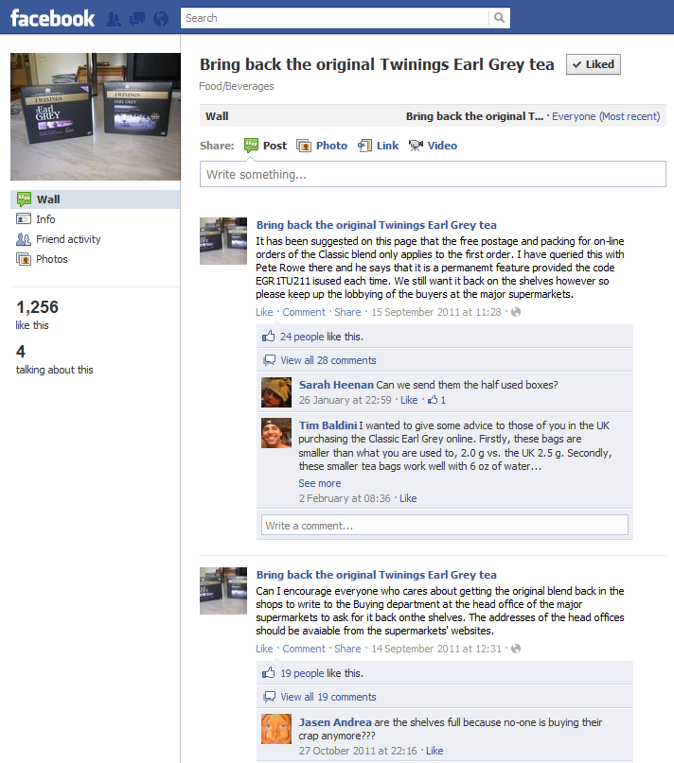Viewport: 674px width, 763px height.
Task: Open notifications globe icon in top bar
Action: pyautogui.click(x=161, y=19)
